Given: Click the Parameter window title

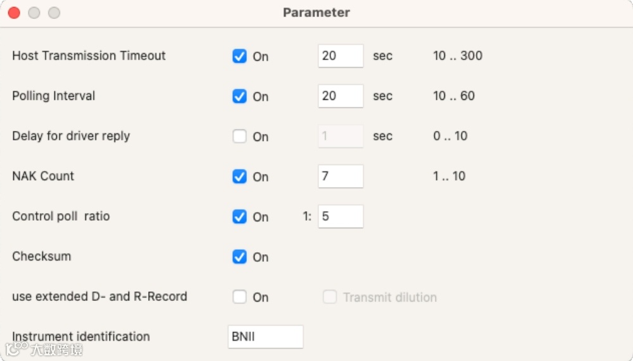Looking at the screenshot, I should point(316,13).
